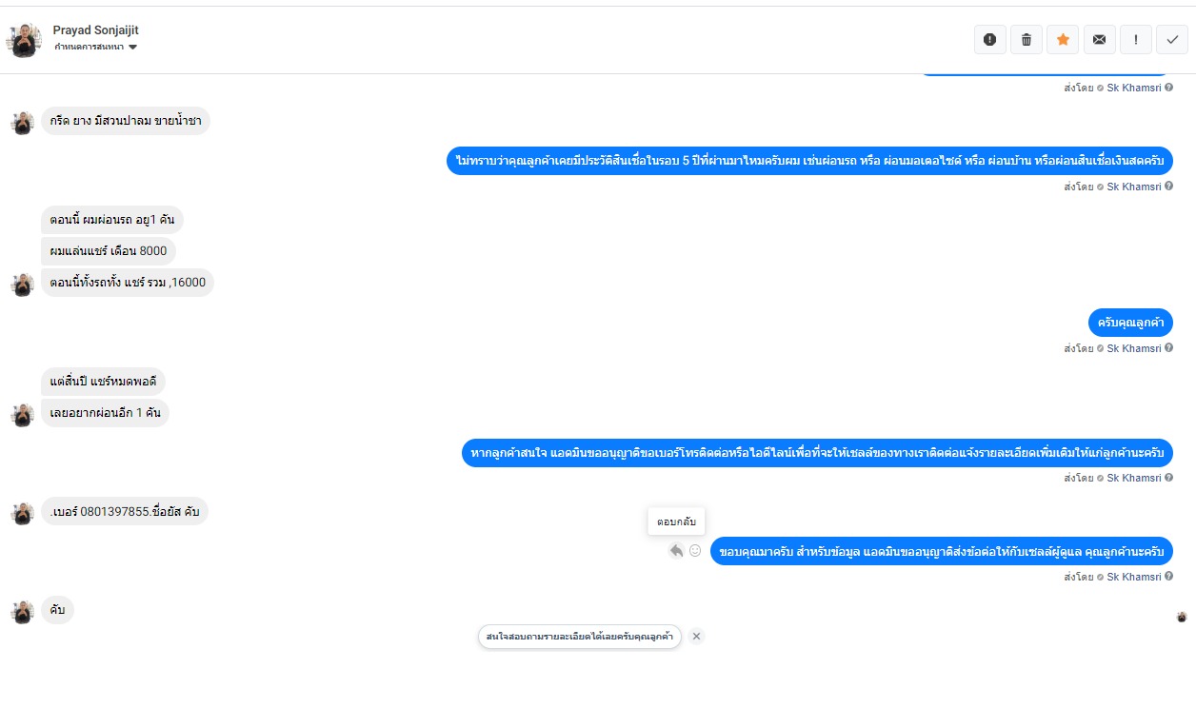This screenshot has height=728, width=1196.
Task: Click the profile photo beside Prayad Sonjaijit's name
Action: click(x=24, y=40)
